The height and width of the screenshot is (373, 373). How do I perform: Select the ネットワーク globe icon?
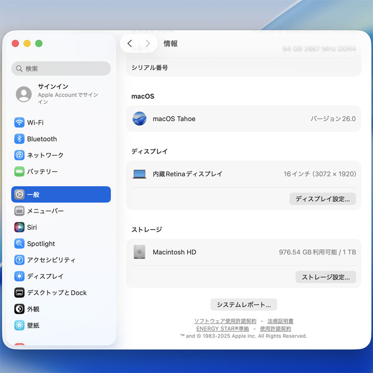[x=19, y=155]
